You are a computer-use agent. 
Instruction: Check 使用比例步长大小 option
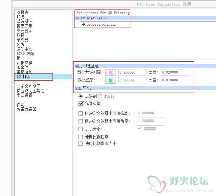point(80,144)
